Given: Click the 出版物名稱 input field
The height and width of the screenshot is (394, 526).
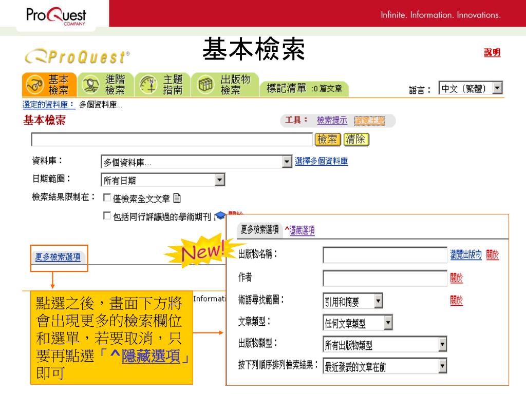Looking at the screenshot, I should tap(385, 255).
